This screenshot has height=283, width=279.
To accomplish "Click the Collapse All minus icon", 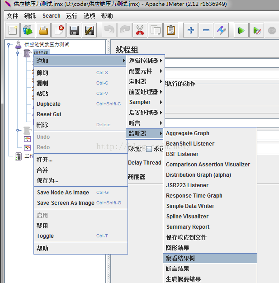I will click(206, 30).
